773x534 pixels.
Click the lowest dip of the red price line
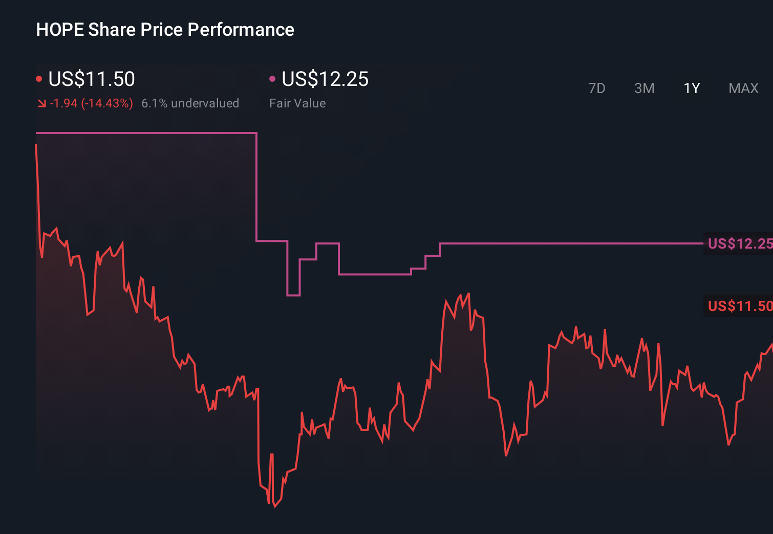275,505
